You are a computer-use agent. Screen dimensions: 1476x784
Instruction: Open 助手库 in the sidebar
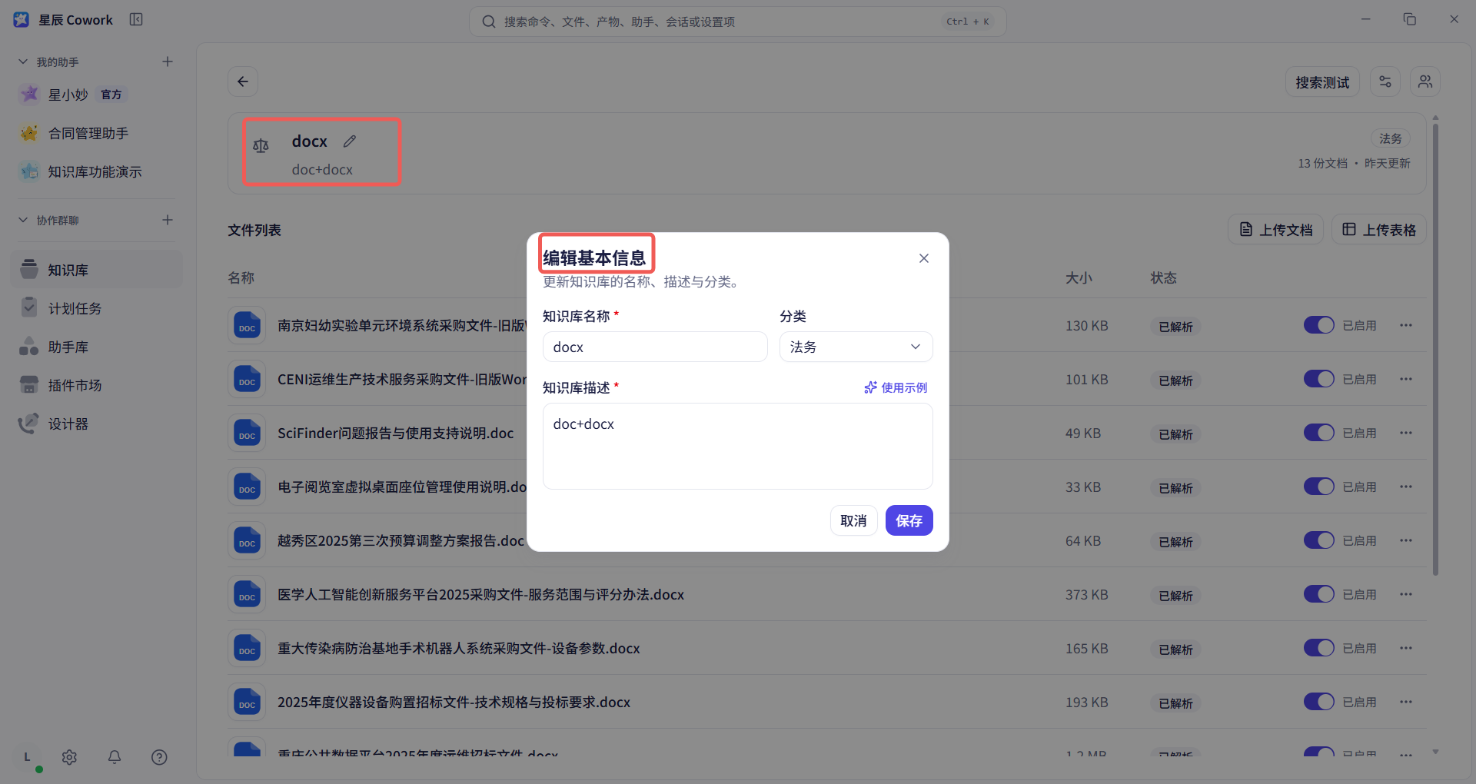97,347
